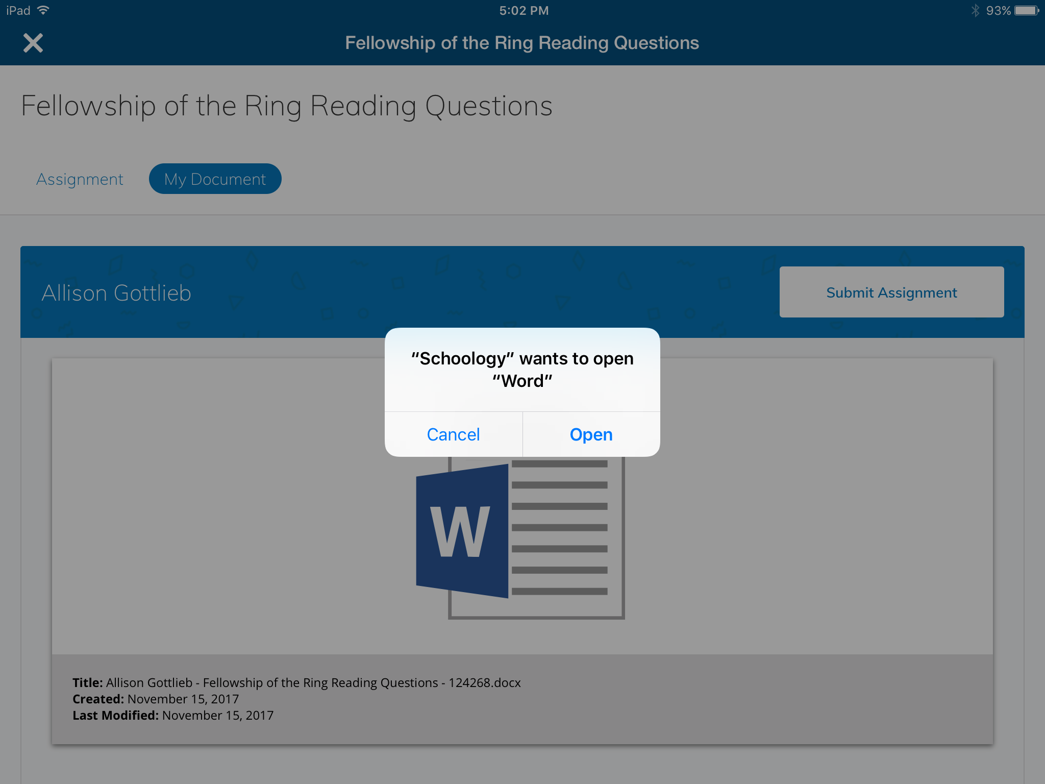Image resolution: width=1045 pixels, height=784 pixels.
Task: Tap the X close icon at top left
Action: 33,43
